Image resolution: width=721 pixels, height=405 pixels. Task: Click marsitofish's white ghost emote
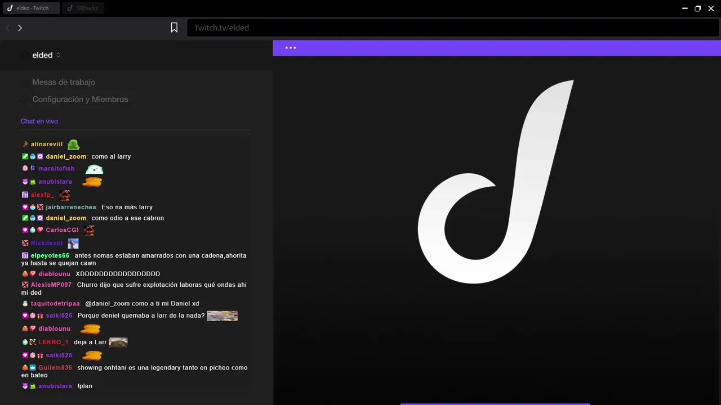(x=94, y=169)
